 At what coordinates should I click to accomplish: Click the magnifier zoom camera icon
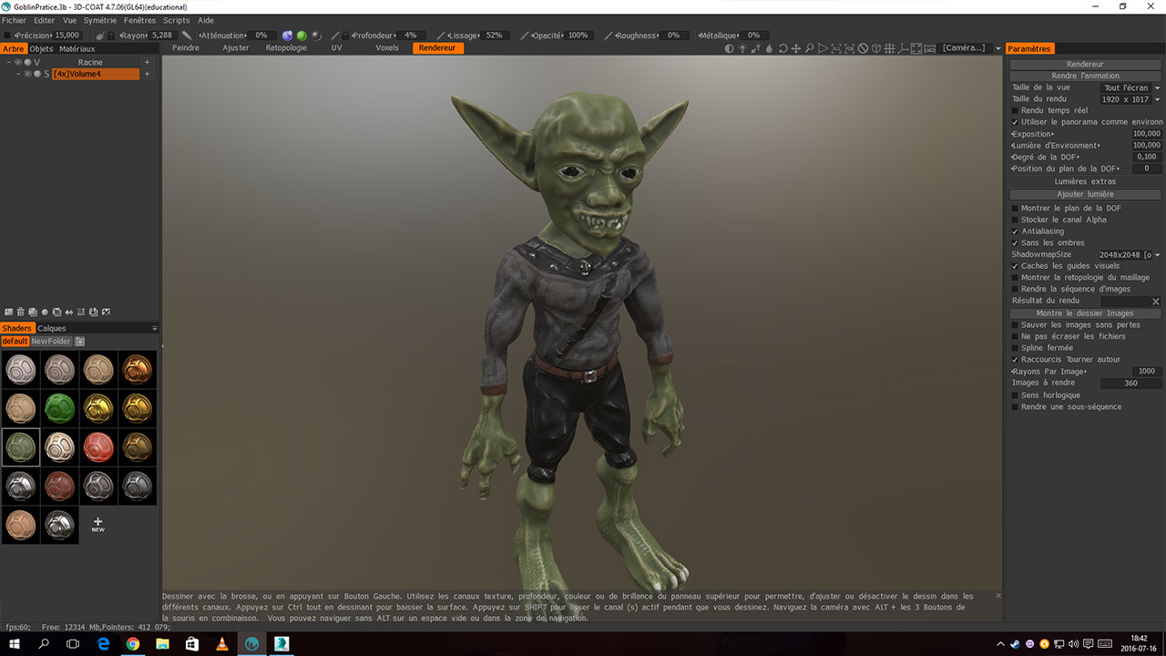click(809, 48)
